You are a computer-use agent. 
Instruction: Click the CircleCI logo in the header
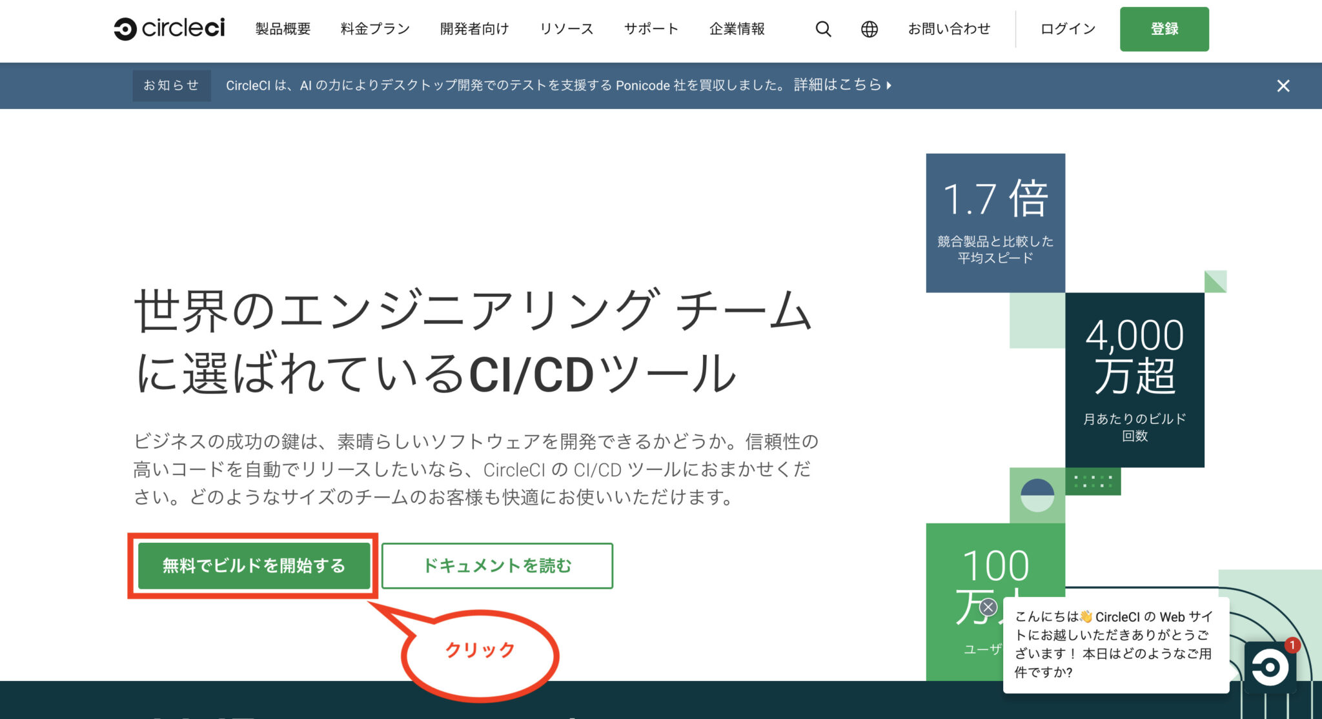[169, 28]
